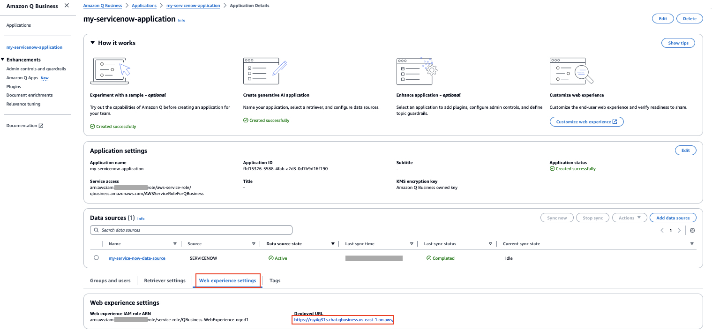
Task: Open Amazon Q Apps in sidebar
Action: click(x=22, y=78)
